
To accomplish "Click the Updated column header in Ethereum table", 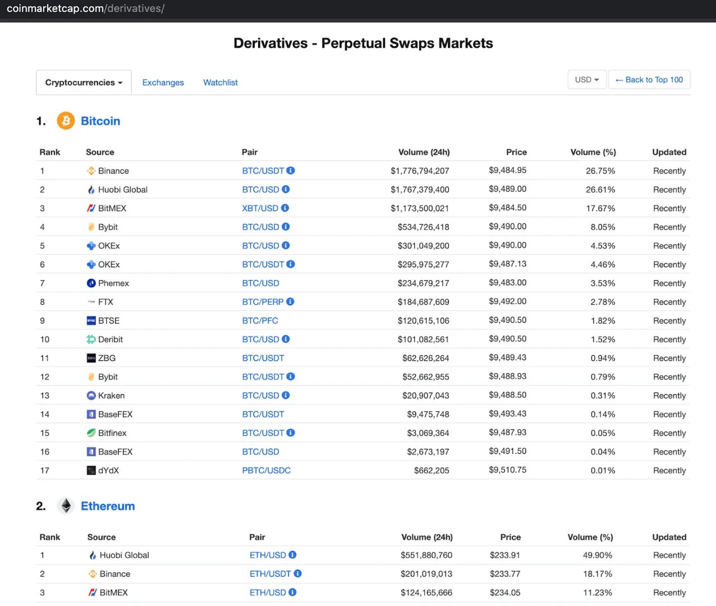I will 669,537.
